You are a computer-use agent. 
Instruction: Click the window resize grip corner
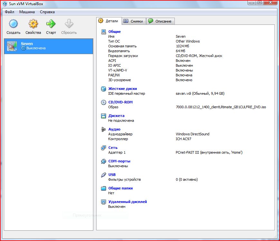click(275, 236)
